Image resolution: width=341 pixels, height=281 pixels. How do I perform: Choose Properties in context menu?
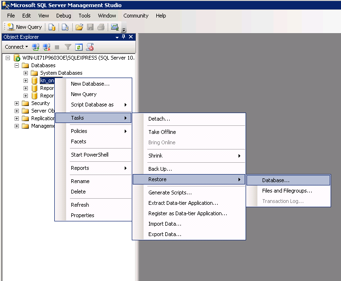point(82,215)
